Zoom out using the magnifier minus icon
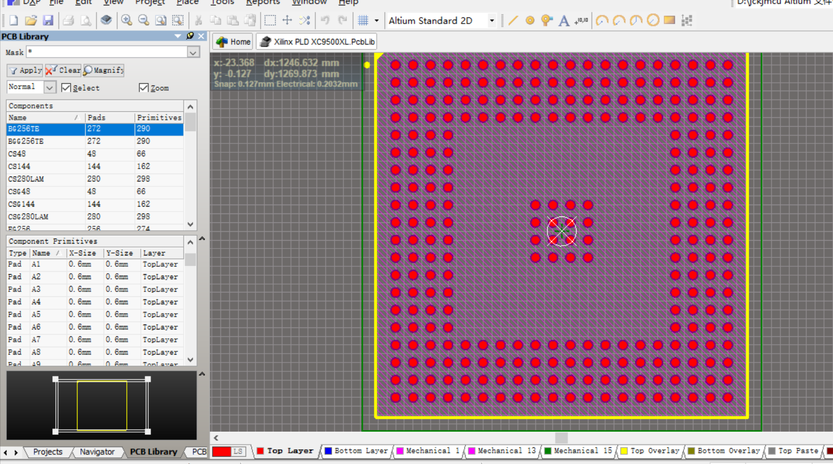This screenshot has width=833, height=464. (x=143, y=20)
